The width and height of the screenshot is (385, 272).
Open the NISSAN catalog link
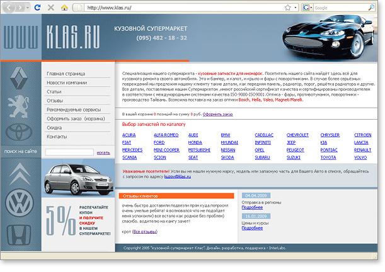click(228, 150)
